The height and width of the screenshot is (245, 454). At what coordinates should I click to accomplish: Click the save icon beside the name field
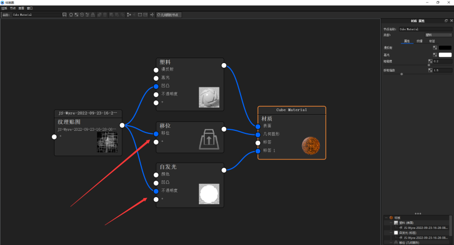[65, 15]
